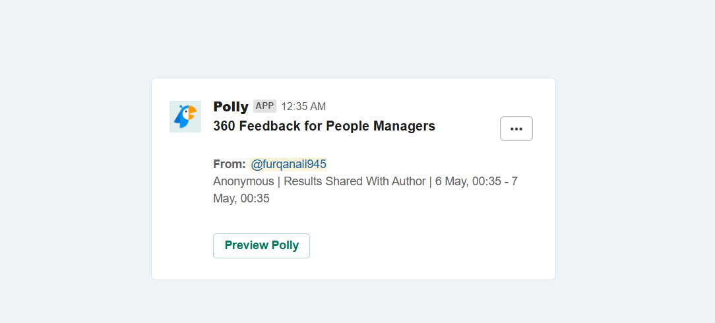Click the Results Shared With Author text

[355, 181]
